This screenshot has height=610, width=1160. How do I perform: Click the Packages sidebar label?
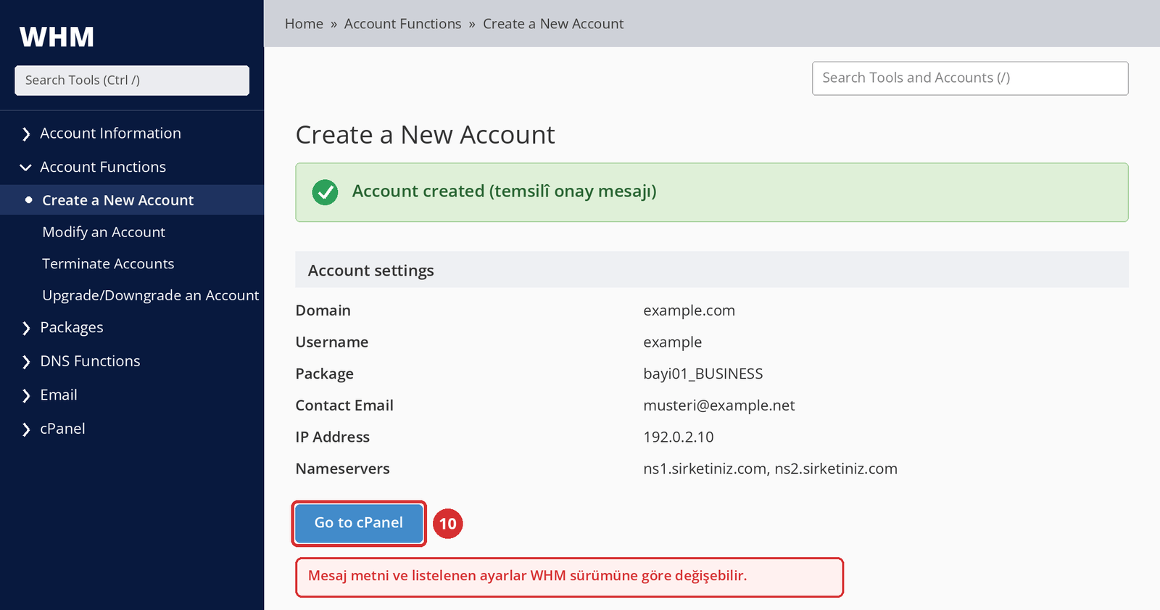point(72,328)
